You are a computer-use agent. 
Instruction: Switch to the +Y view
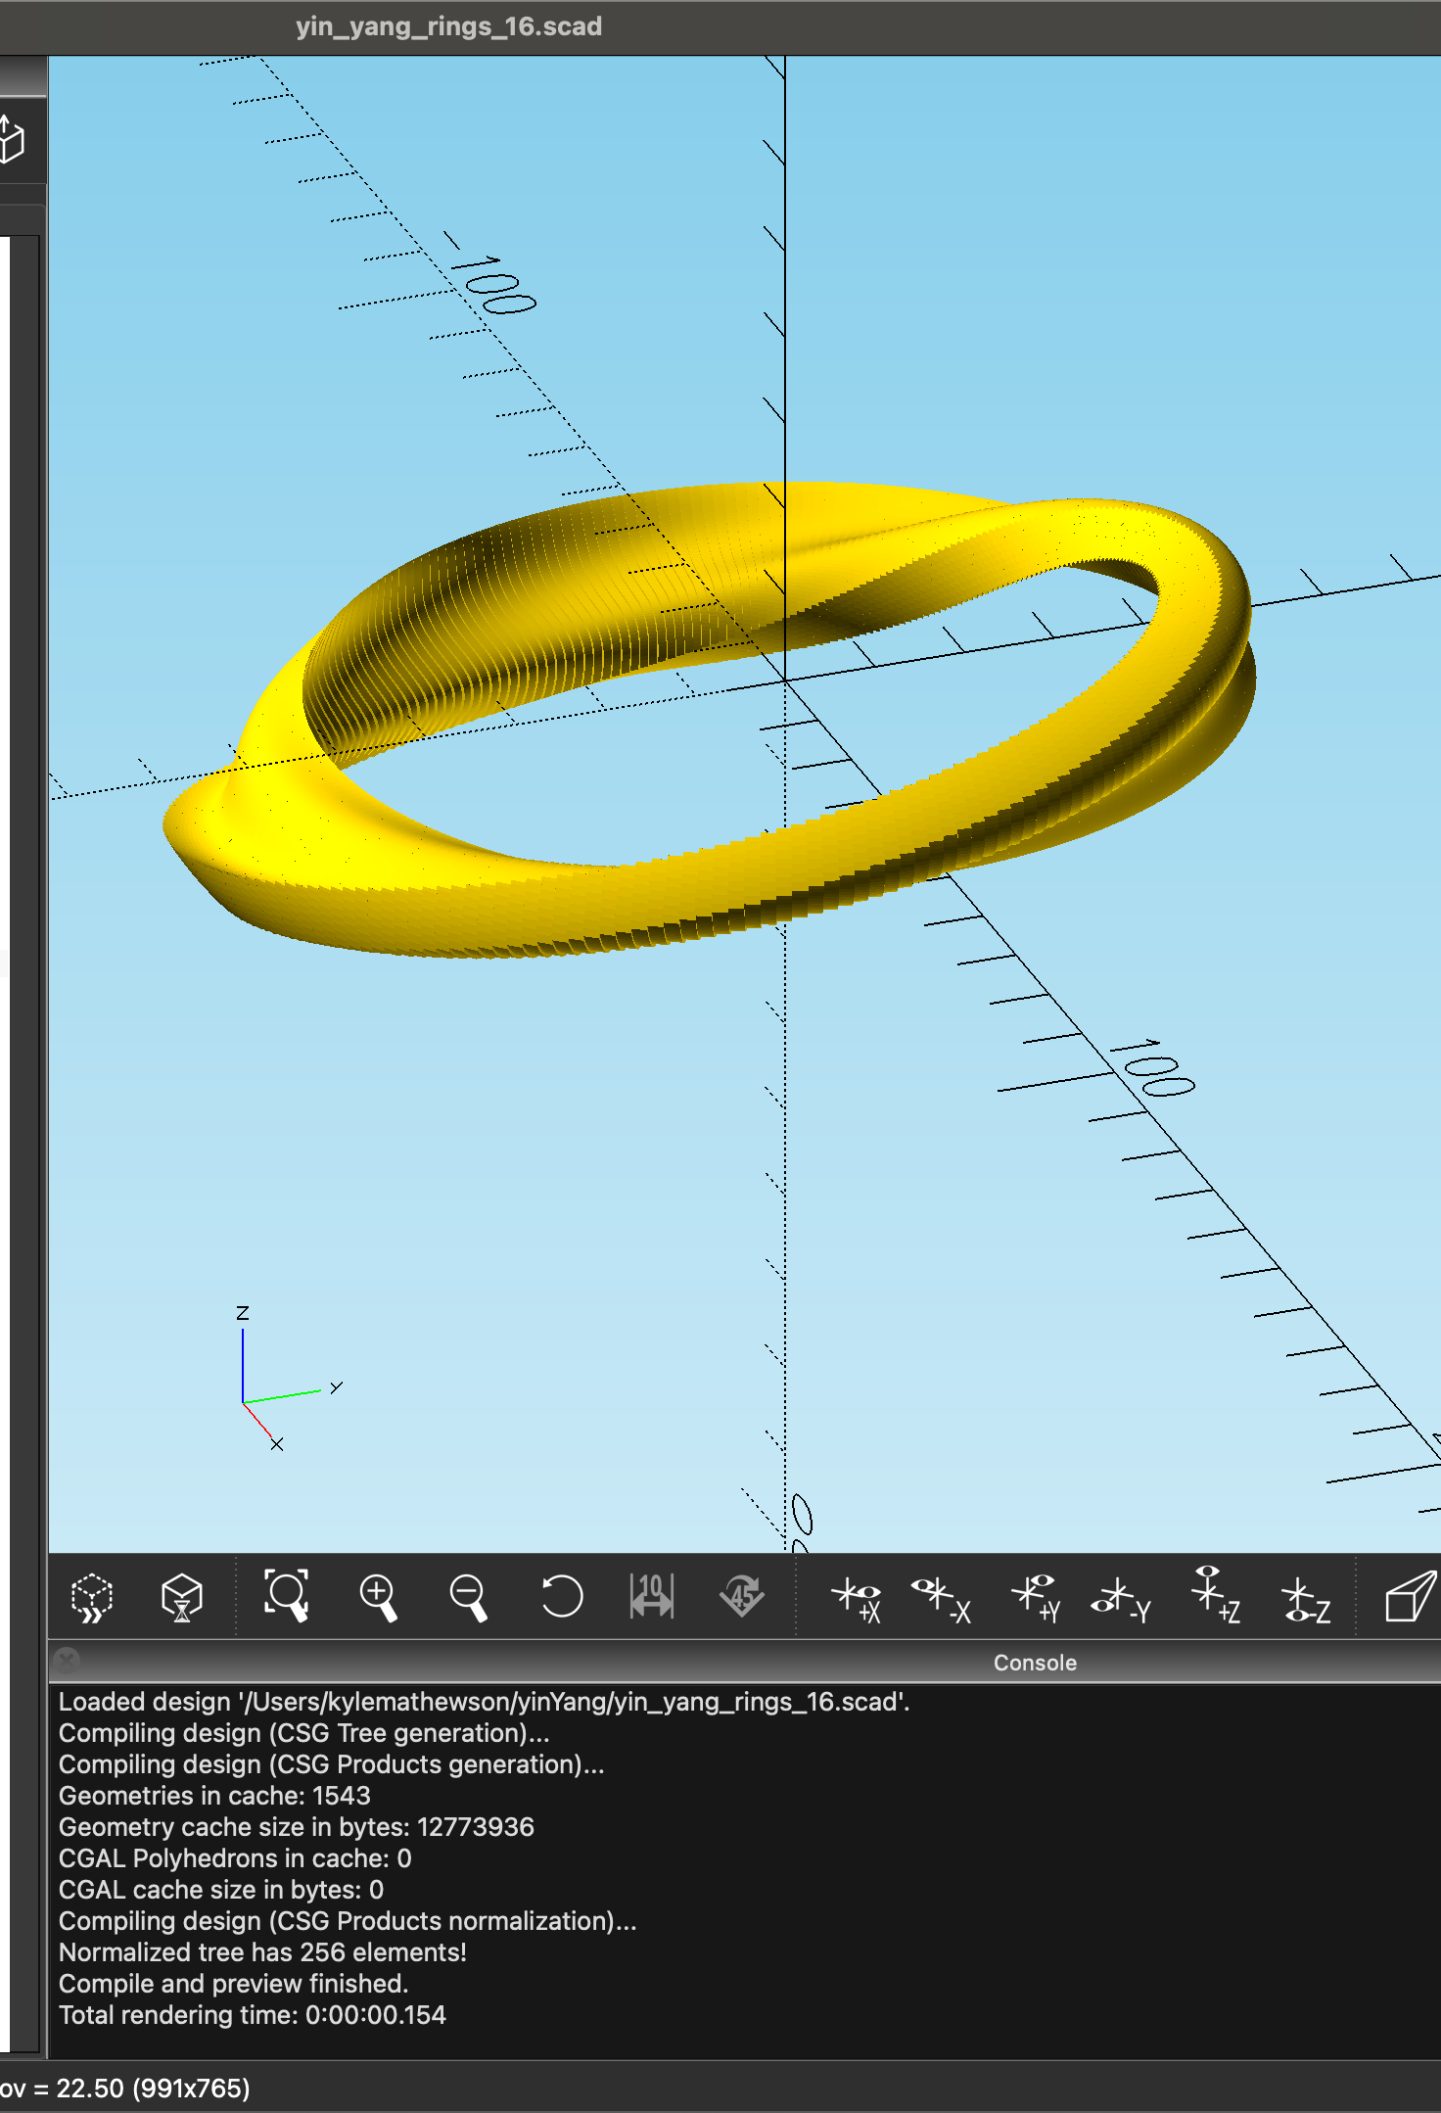(x=1036, y=1598)
